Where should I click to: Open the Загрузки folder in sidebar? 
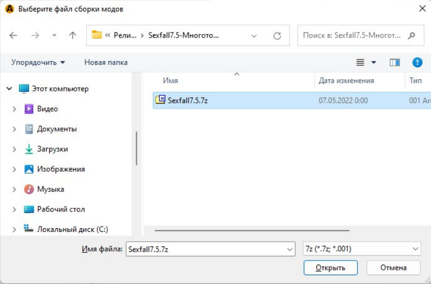(x=52, y=149)
